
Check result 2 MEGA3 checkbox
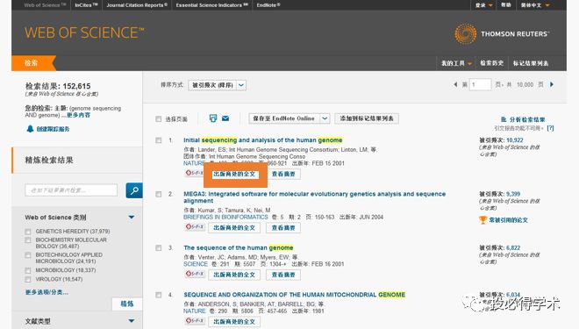159,194
